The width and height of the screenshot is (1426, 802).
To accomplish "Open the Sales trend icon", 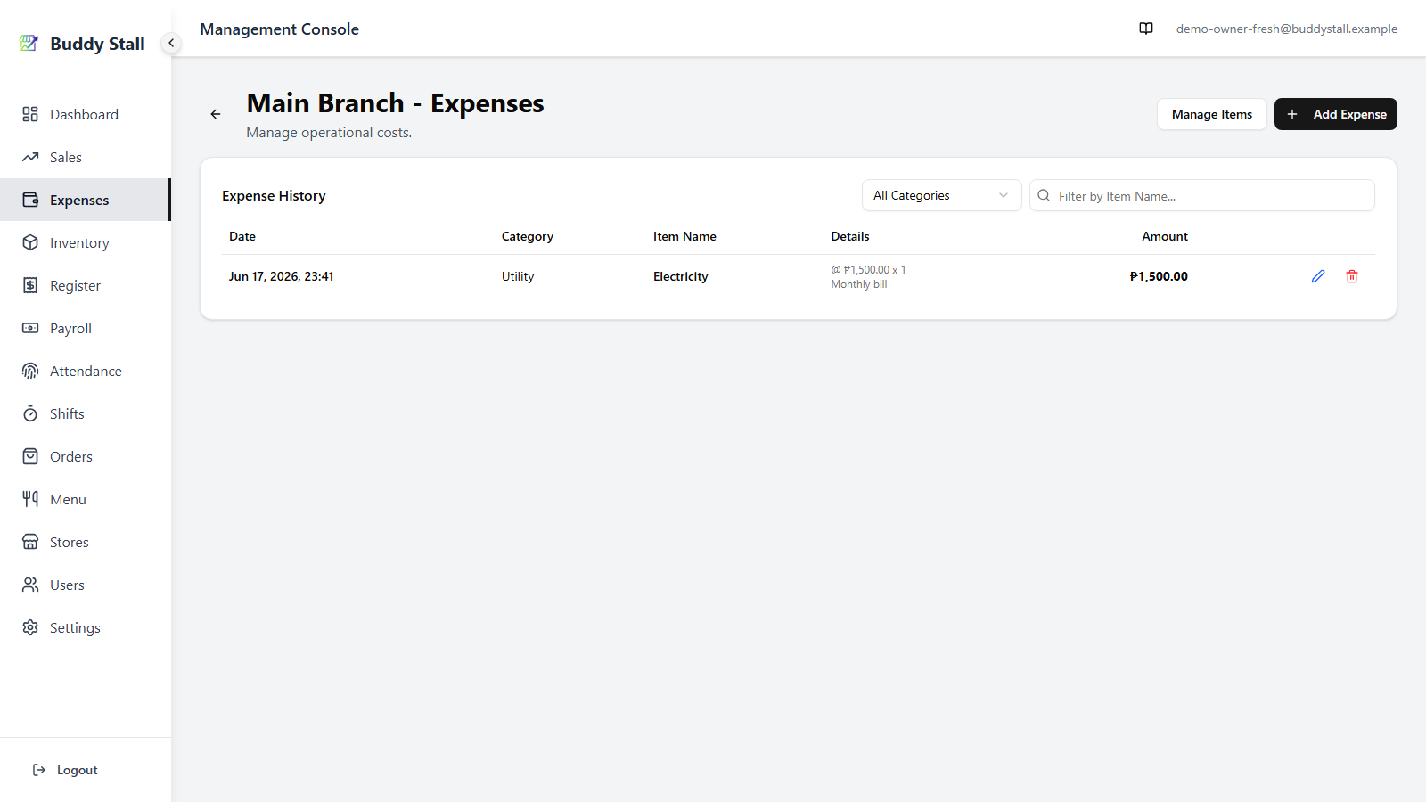I will [x=30, y=157].
